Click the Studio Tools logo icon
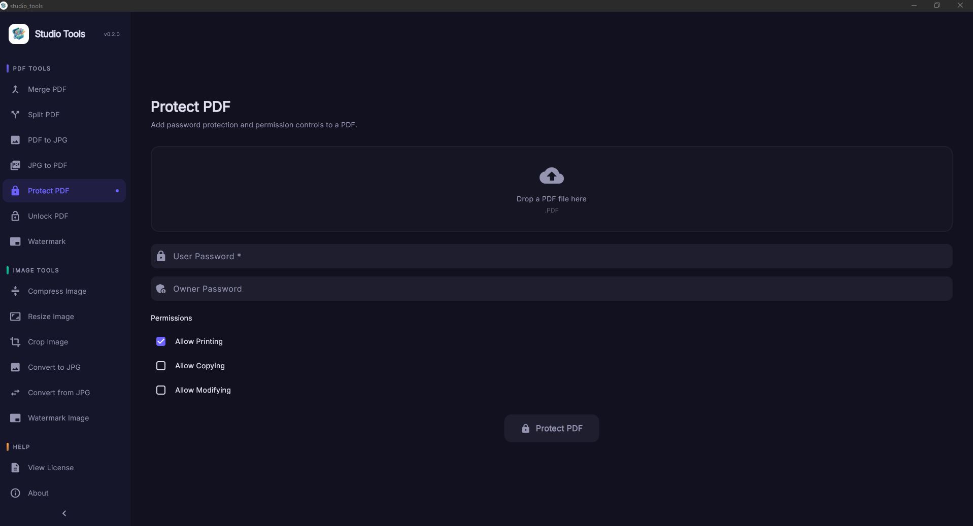The image size is (973, 526). (x=19, y=34)
